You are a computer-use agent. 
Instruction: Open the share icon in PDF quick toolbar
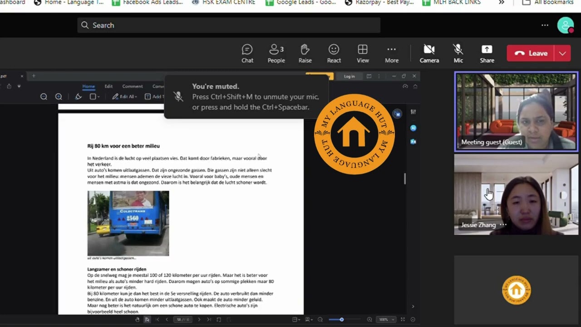click(9, 86)
